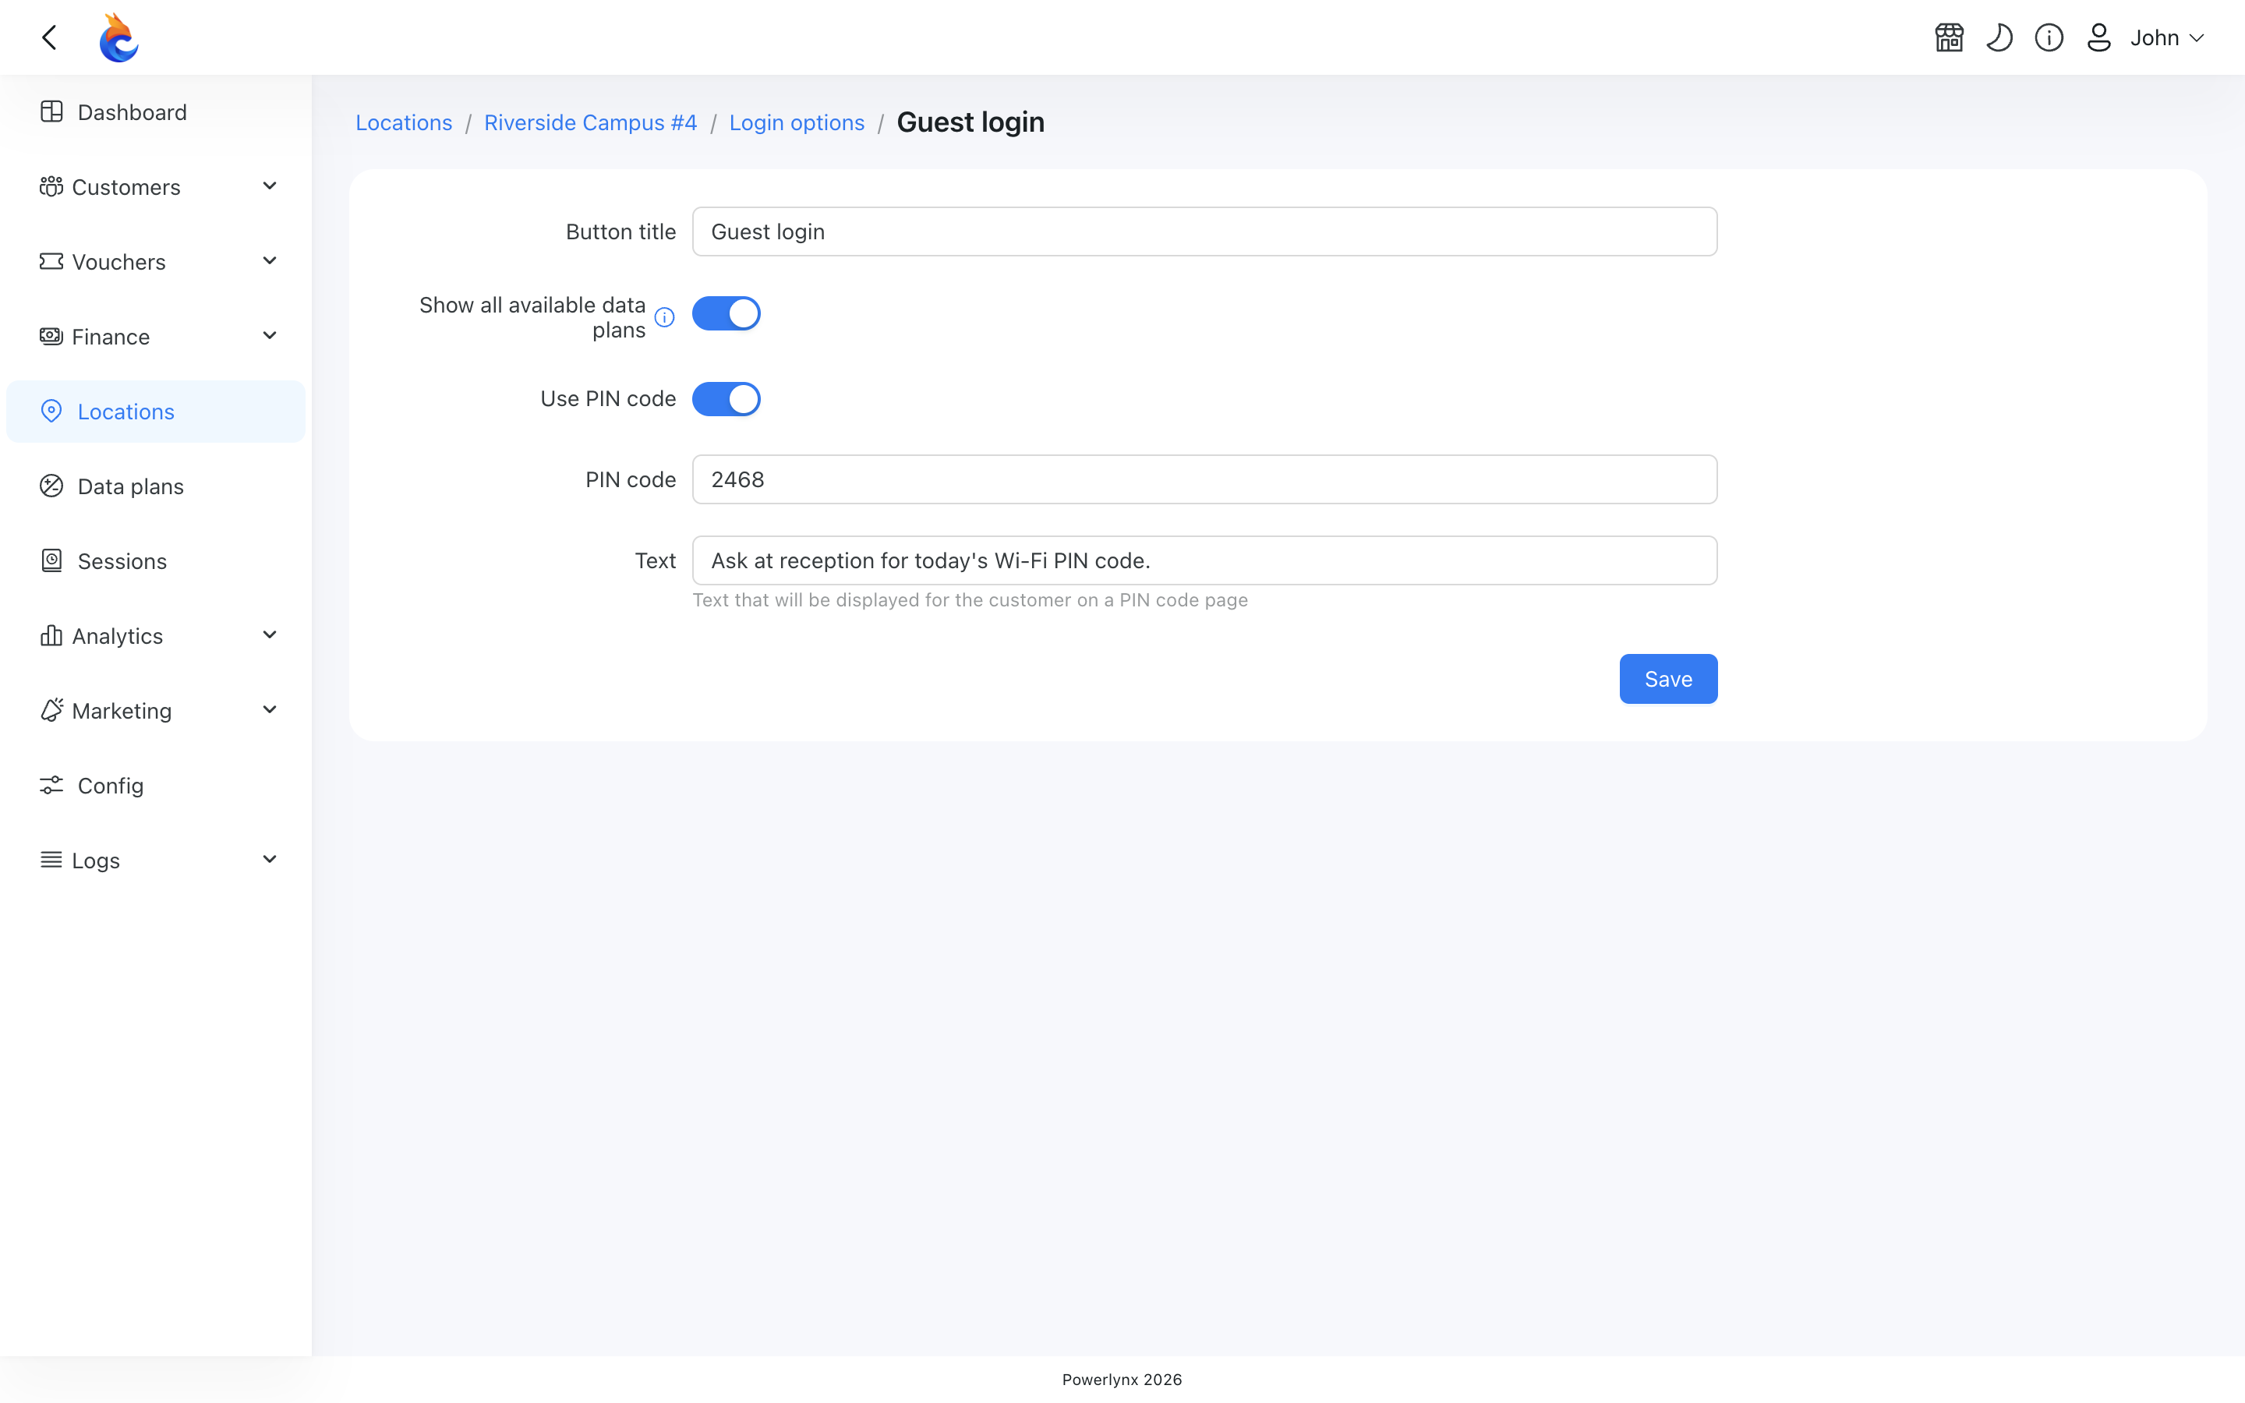Screen dimensions: 2245x1403
Task: Select Locations label in sidebar
Action: click(126, 412)
